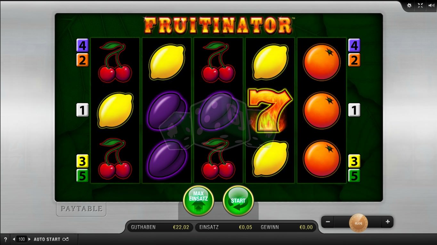
Task: Click the 100 auto spin count field
Action: pyautogui.click(x=22, y=239)
